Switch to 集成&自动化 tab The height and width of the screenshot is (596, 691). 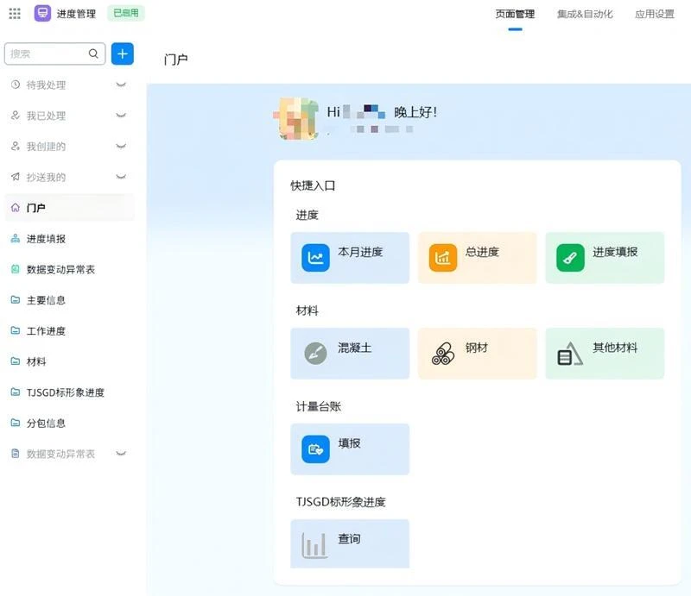click(x=585, y=14)
